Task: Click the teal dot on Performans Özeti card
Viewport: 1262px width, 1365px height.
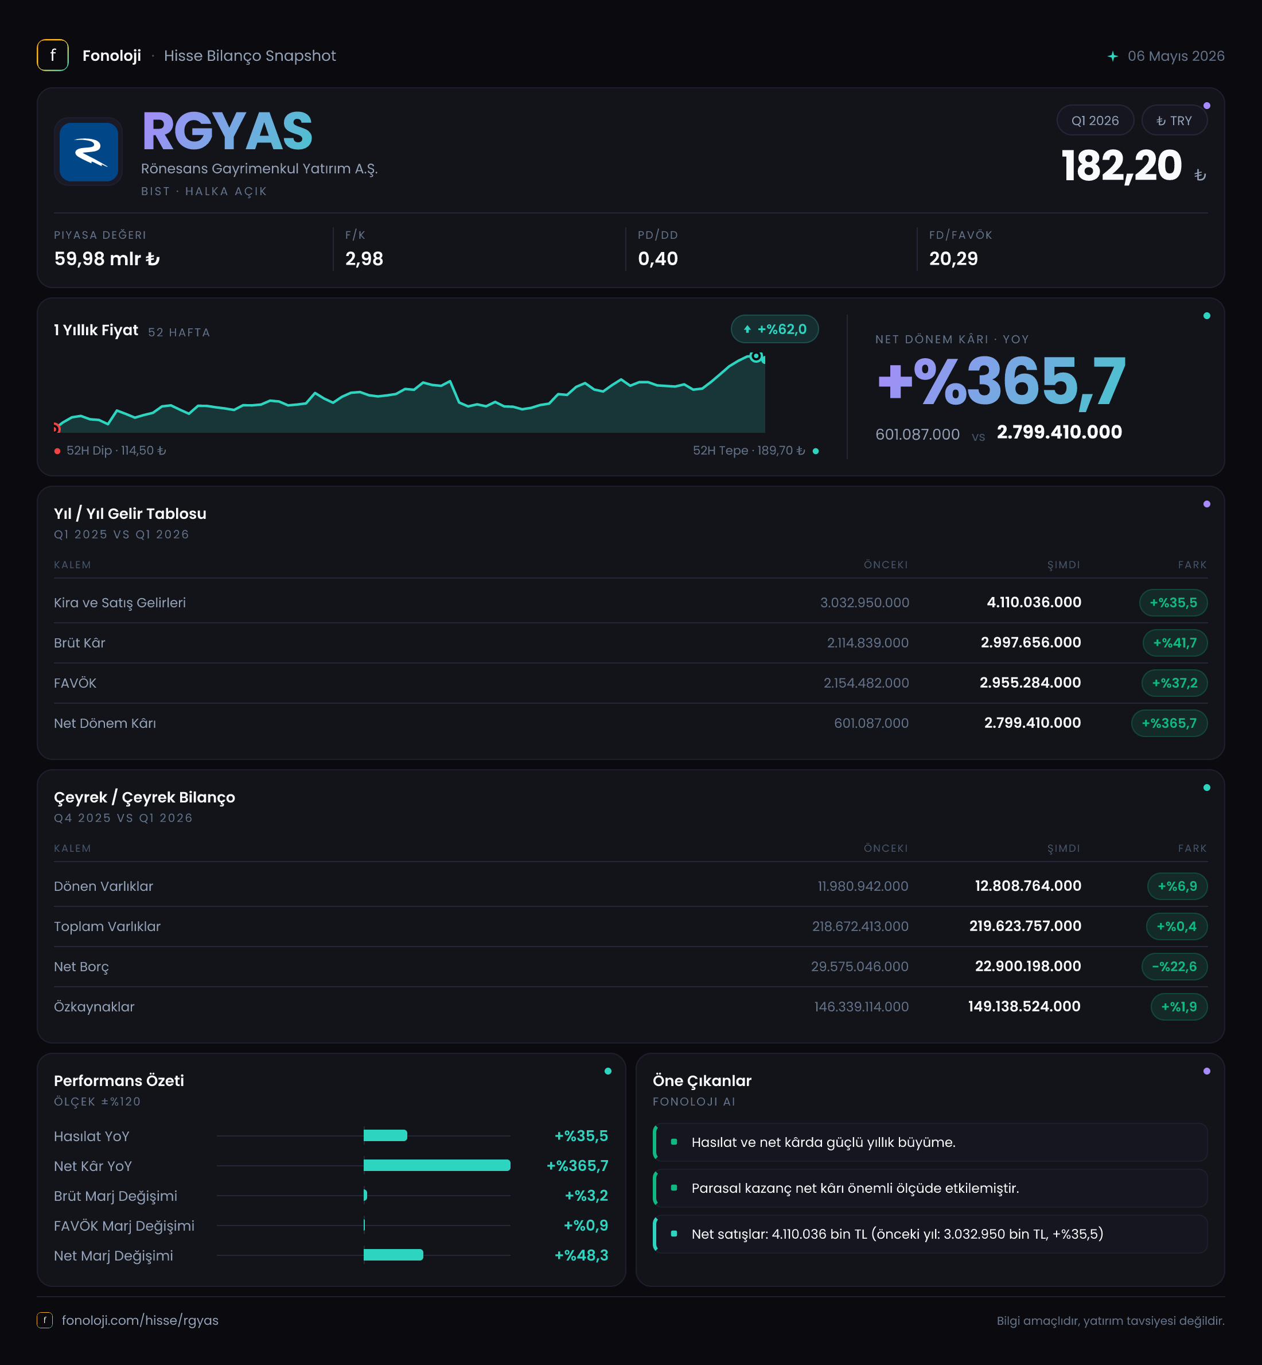Action: click(x=608, y=1071)
